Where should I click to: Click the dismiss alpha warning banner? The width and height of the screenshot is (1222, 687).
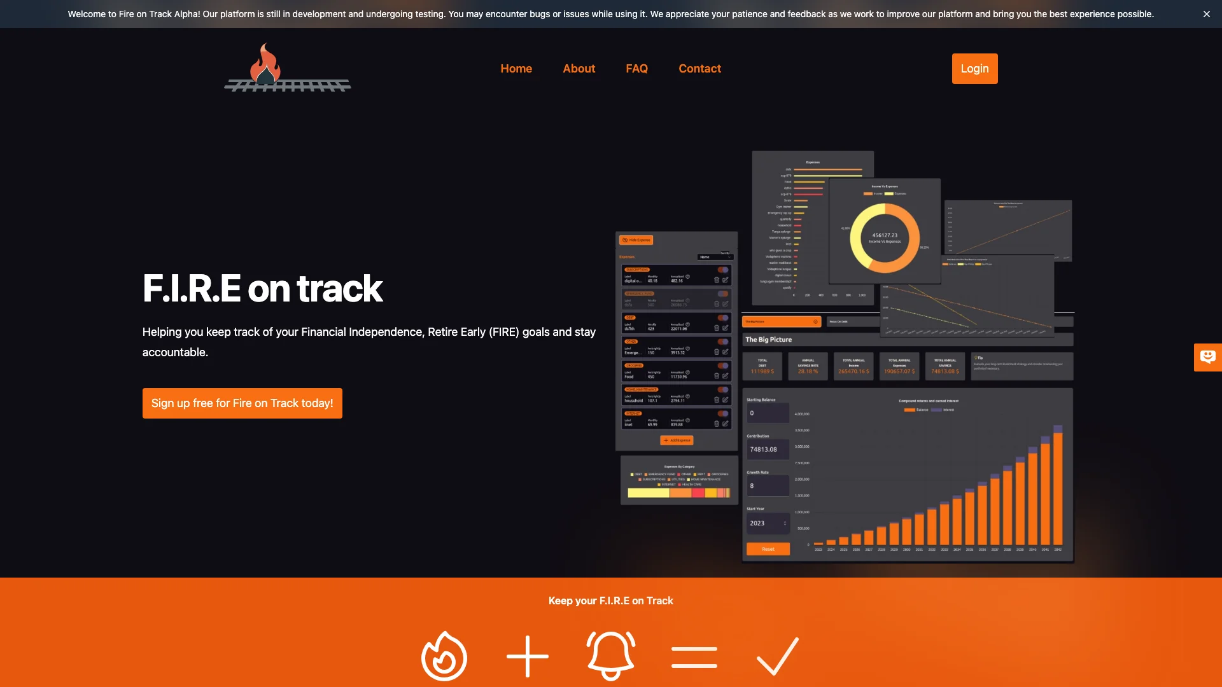(1207, 13)
